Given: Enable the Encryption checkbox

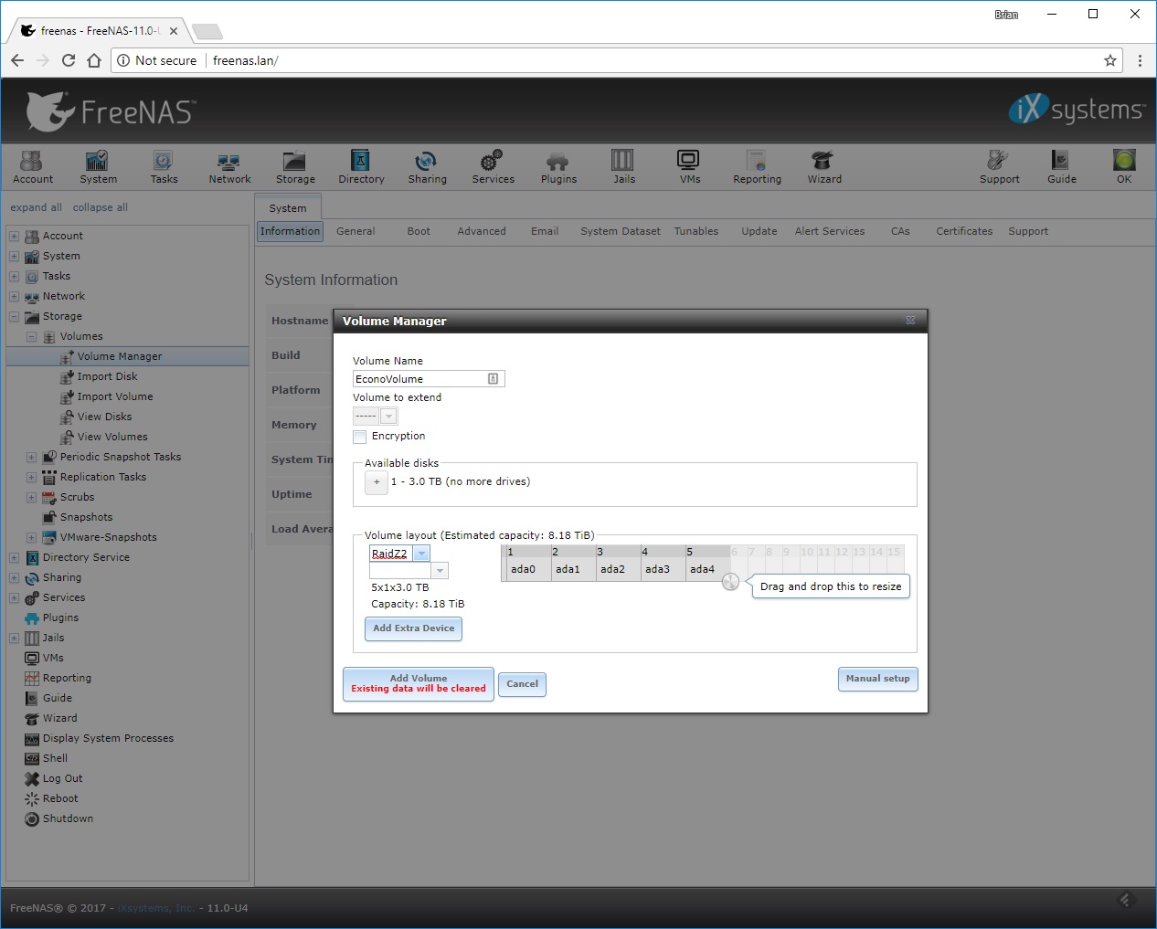Looking at the screenshot, I should [360, 437].
